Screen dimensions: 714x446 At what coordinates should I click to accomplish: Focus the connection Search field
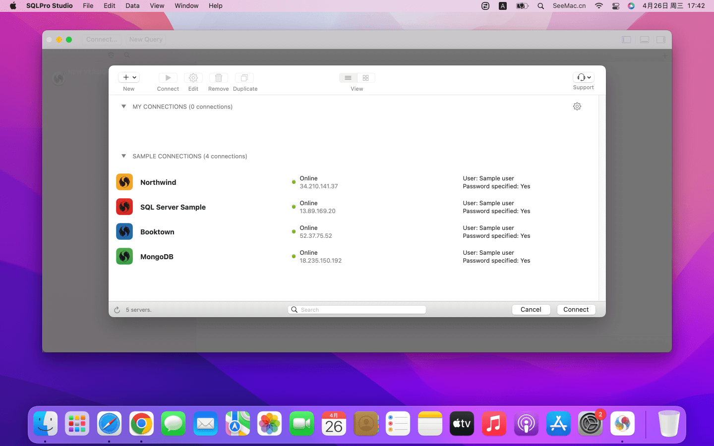coord(357,310)
